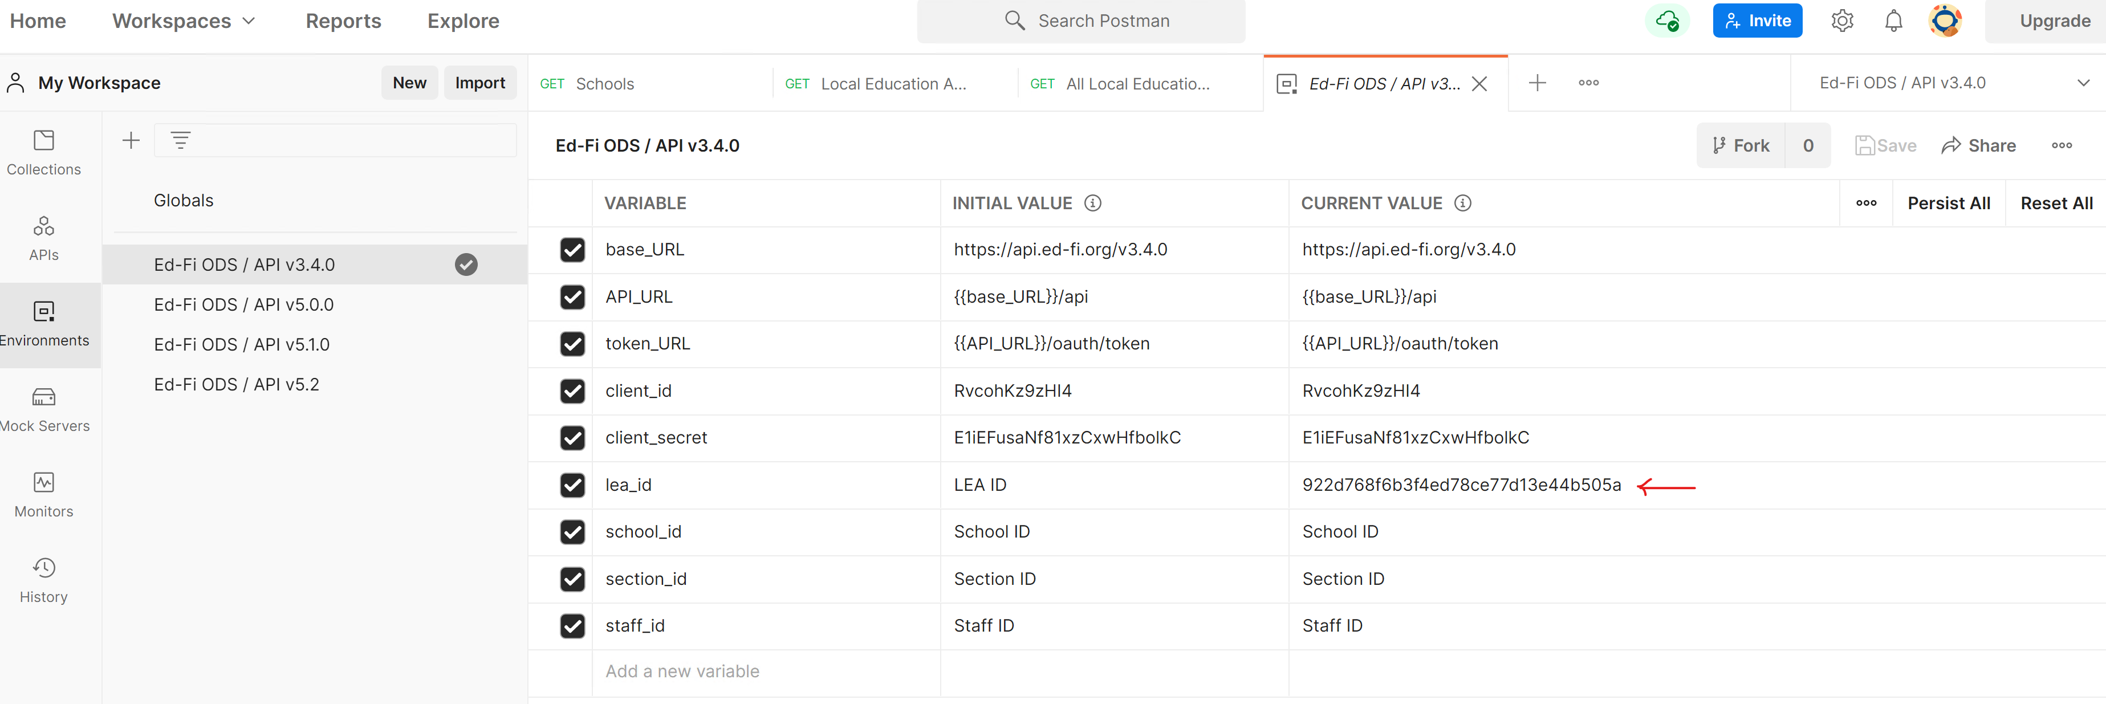The width and height of the screenshot is (2106, 704).
Task: Open Explore page
Action: pos(463,21)
